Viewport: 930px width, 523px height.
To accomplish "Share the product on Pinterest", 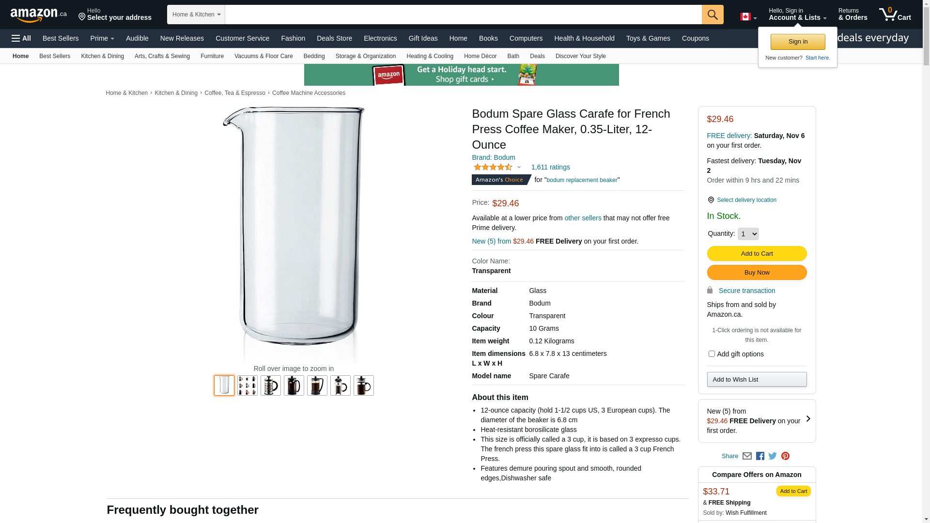I will click(x=785, y=456).
